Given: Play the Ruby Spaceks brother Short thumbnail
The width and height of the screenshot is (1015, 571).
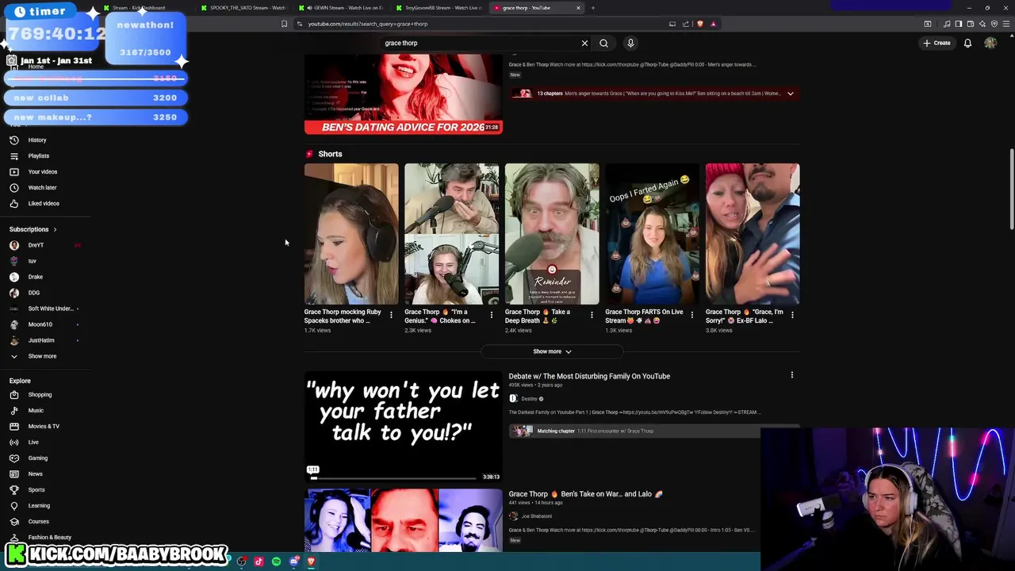Looking at the screenshot, I should (x=351, y=234).
